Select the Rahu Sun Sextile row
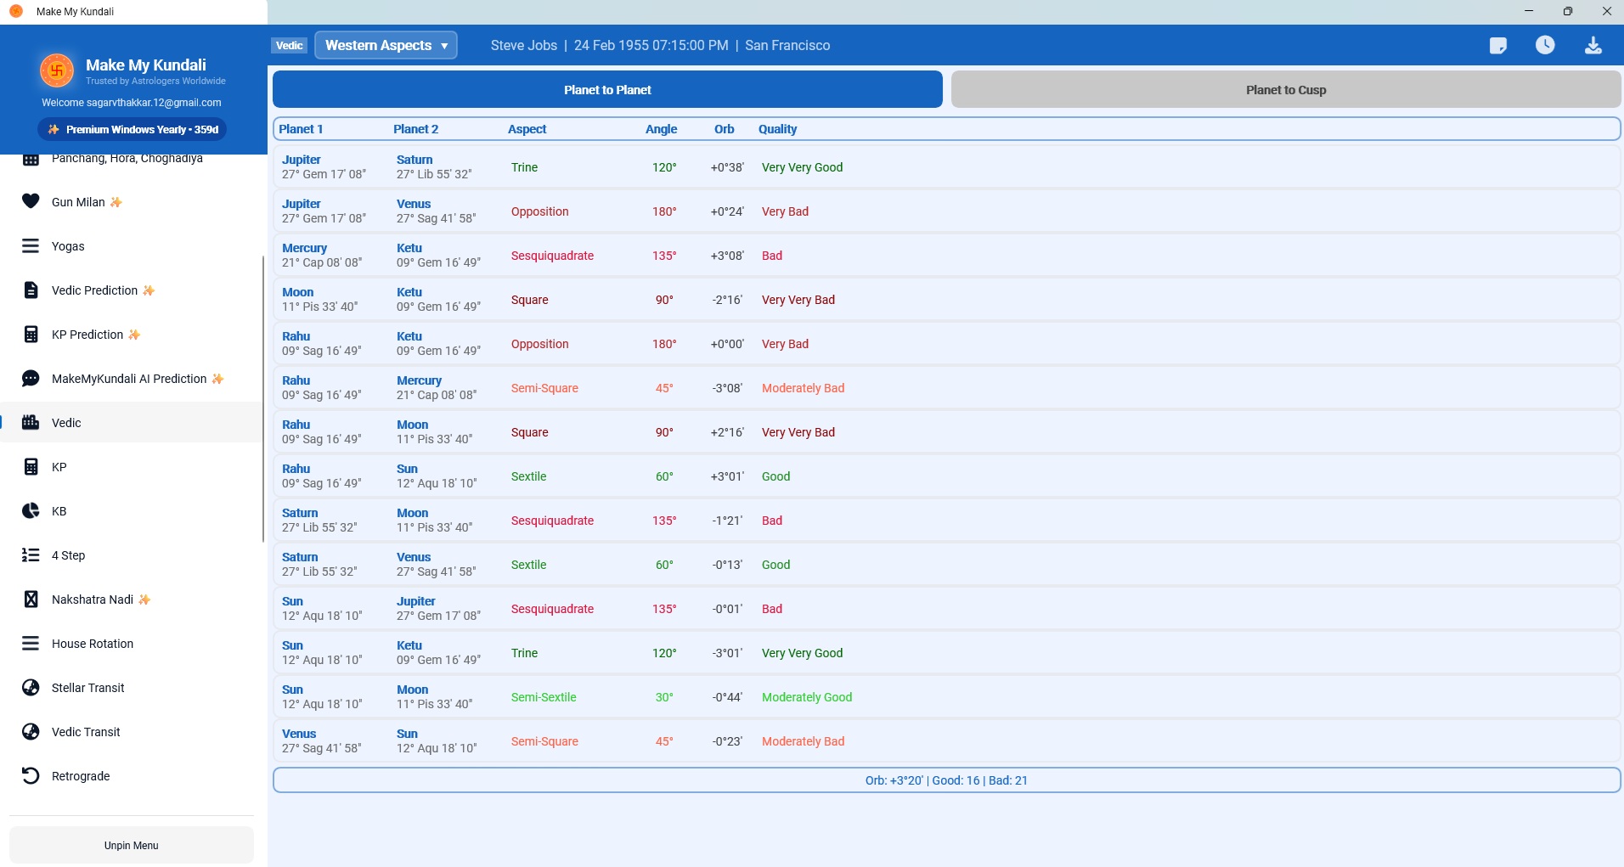 pos(946,476)
